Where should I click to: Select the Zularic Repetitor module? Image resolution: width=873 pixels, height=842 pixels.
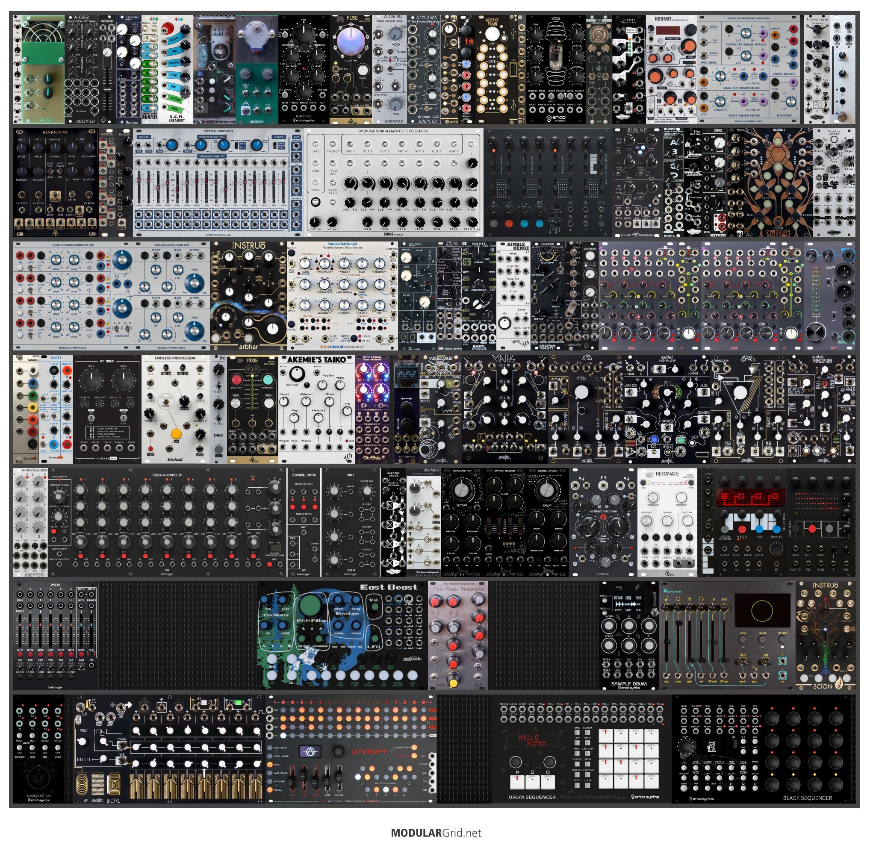[x=628, y=70]
